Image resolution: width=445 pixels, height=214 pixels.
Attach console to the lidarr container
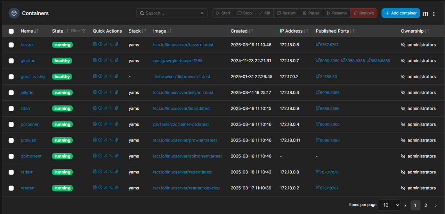pyautogui.click(x=117, y=108)
